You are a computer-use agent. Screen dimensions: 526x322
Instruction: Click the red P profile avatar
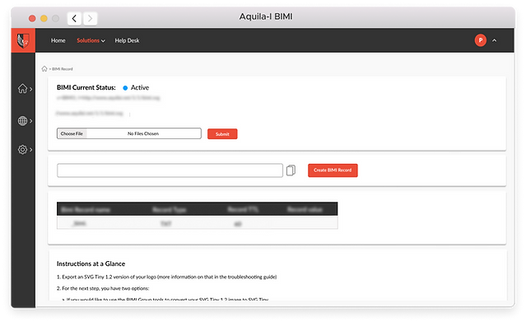(481, 40)
